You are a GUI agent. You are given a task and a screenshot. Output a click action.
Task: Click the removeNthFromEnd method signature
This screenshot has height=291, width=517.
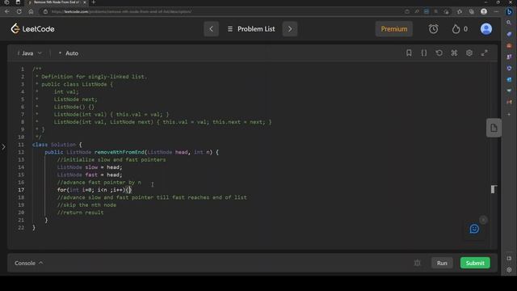click(132, 152)
